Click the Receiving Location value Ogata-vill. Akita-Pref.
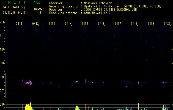This screenshot has width=173, height=110. click(103, 6)
